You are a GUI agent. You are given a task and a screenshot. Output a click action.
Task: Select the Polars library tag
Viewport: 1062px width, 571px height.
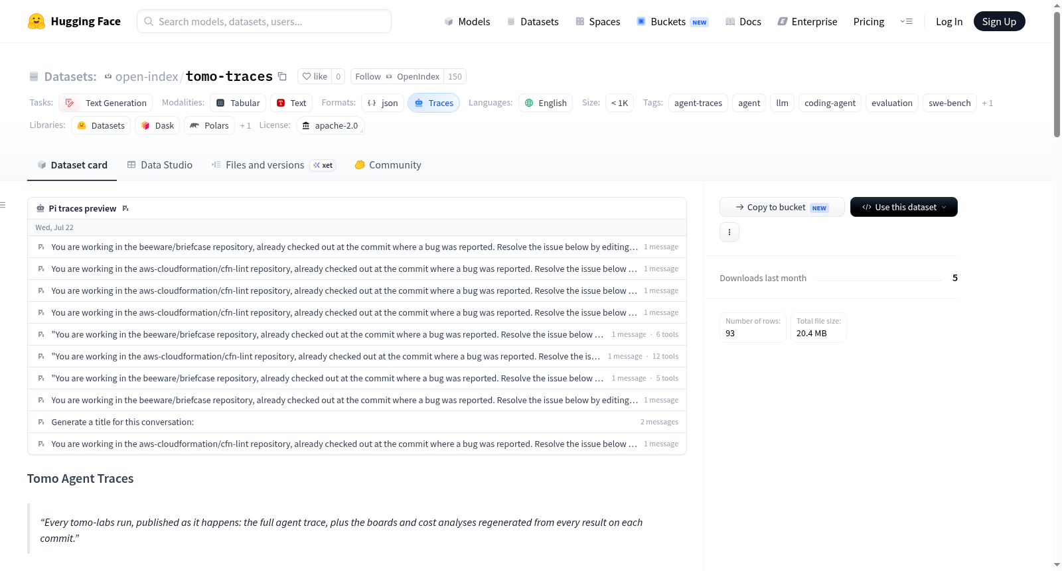(209, 125)
